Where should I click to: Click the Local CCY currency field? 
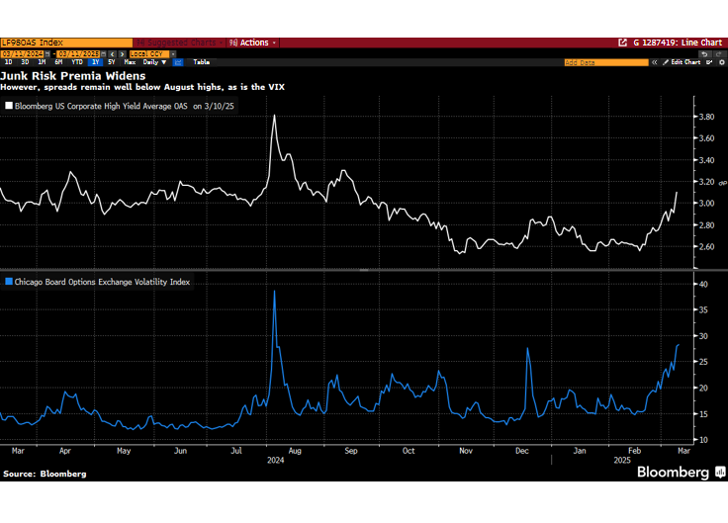pyautogui.click(x=149, y=54)
